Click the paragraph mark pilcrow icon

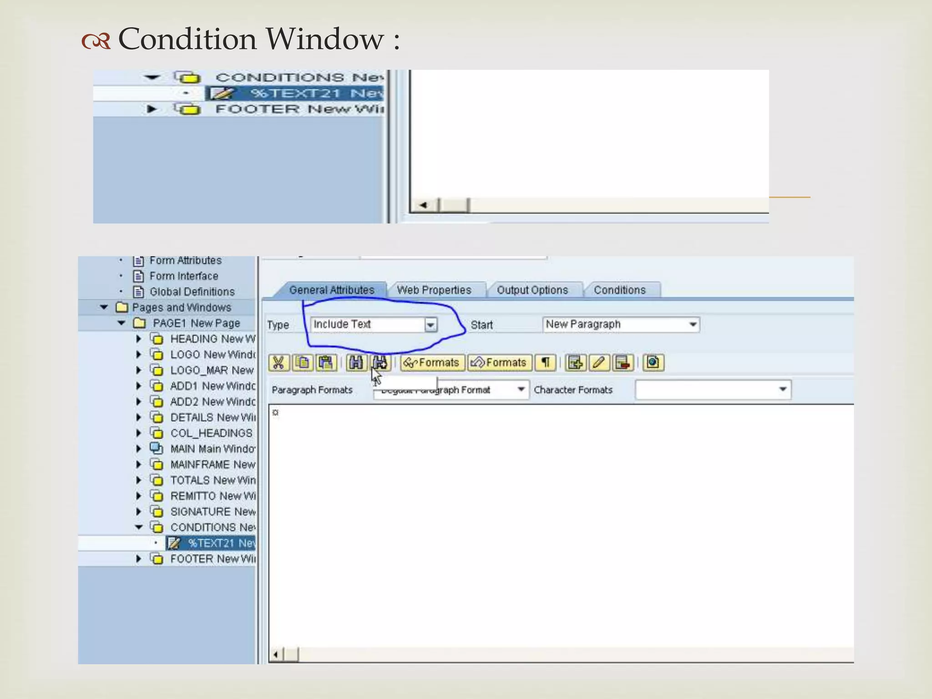click(546, 363)
